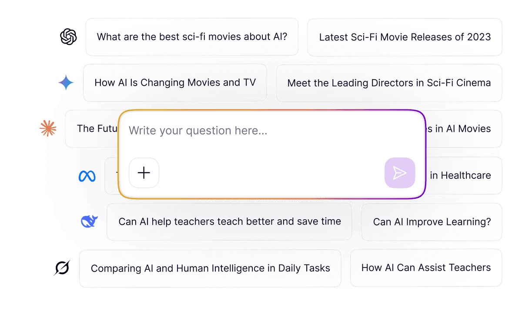This screenshot has height=325, width=522.
Task: Open 'Latest Sci-Fi Movie Releases of 2023'
Action: [x=404, y=37]
